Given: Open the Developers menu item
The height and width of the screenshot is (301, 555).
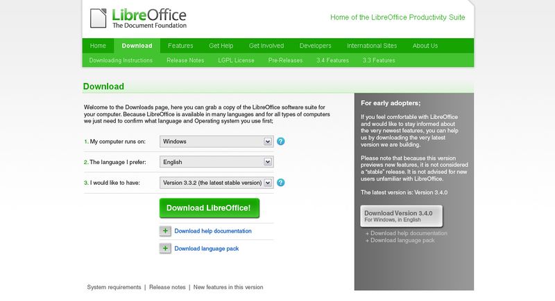Looking at the screenshot, I should 316,46.
